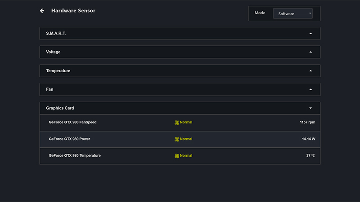The image size is (360, 202).
Task: Open the Mode dropdown showing Software
Action: 292,13
